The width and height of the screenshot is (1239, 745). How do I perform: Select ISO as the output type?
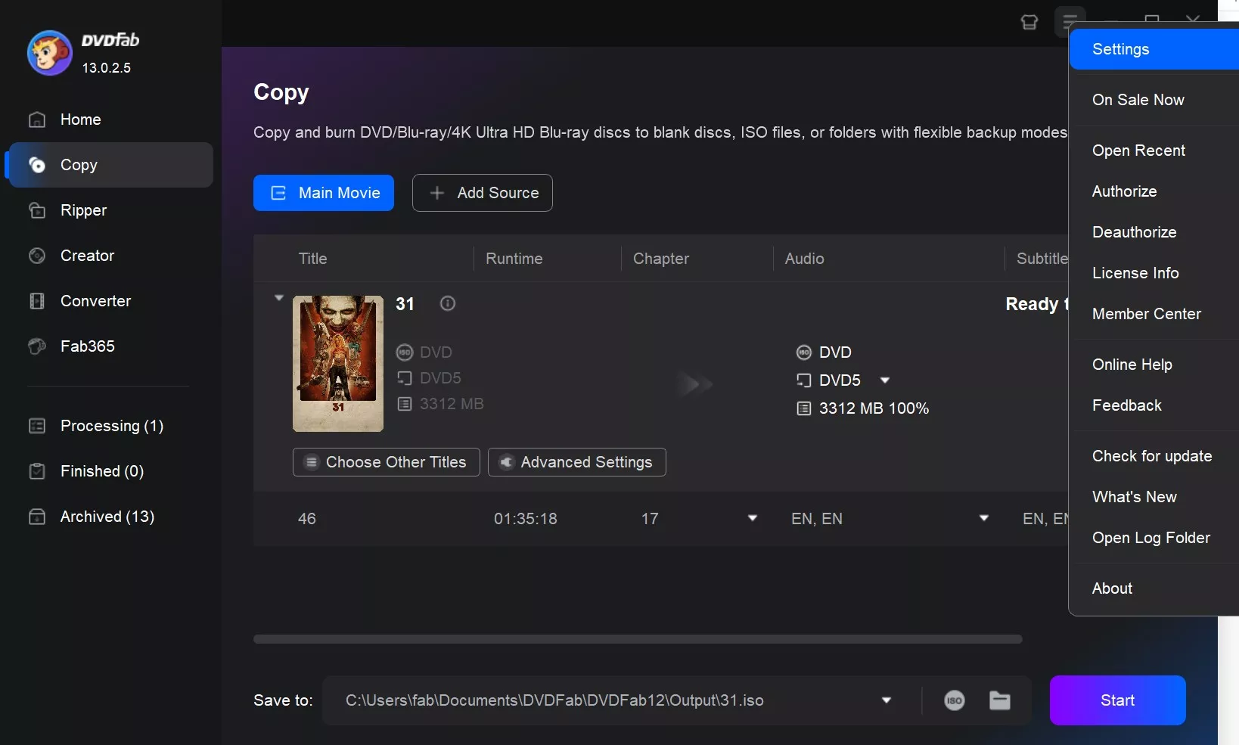955,700
